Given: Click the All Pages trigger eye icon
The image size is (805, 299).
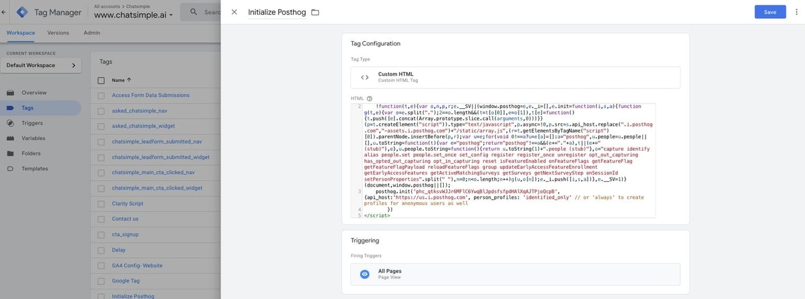Looking at the screenshot, I should click(x=365, y=274).
